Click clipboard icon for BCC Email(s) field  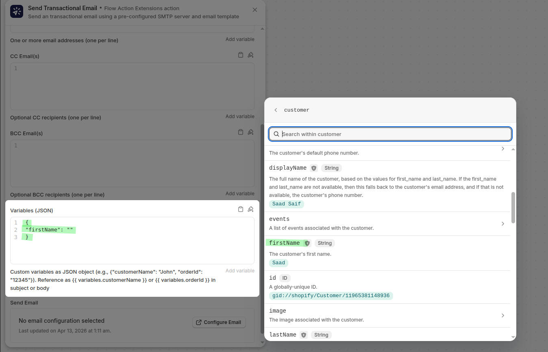pyautogui.click(x=241, y=132)
